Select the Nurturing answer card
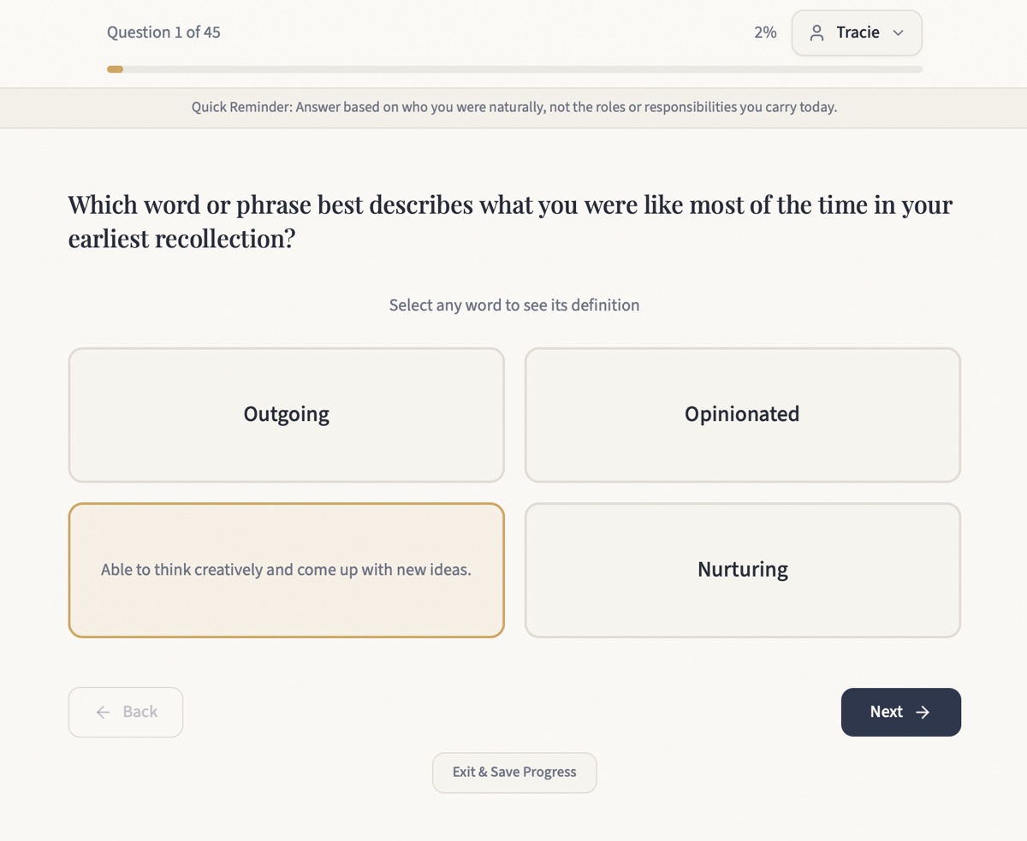This screenshot has width=1027, height=841. 742,570
